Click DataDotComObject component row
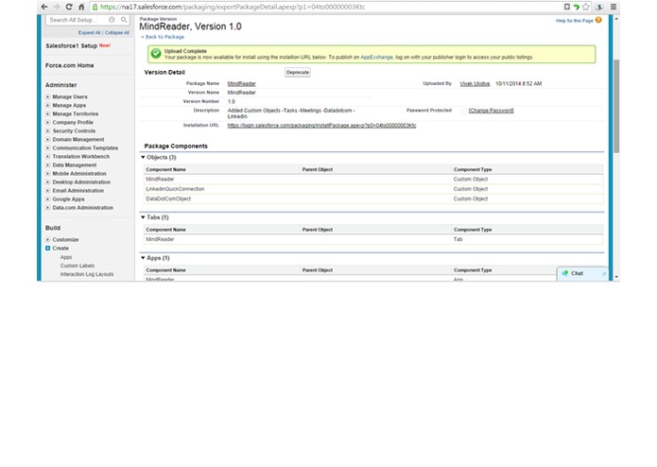The height and width of the screenshot is (467, 657). tap(373, 199)
